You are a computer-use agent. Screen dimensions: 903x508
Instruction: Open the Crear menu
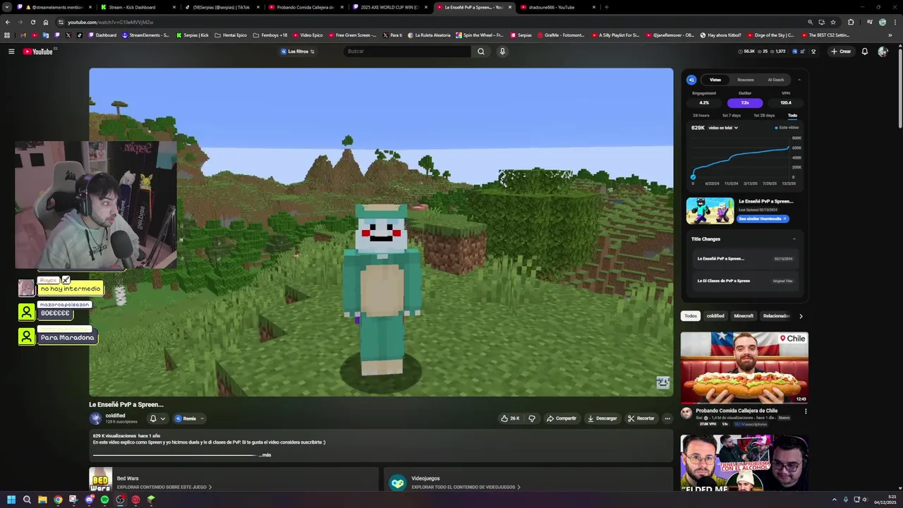[840, 52]
